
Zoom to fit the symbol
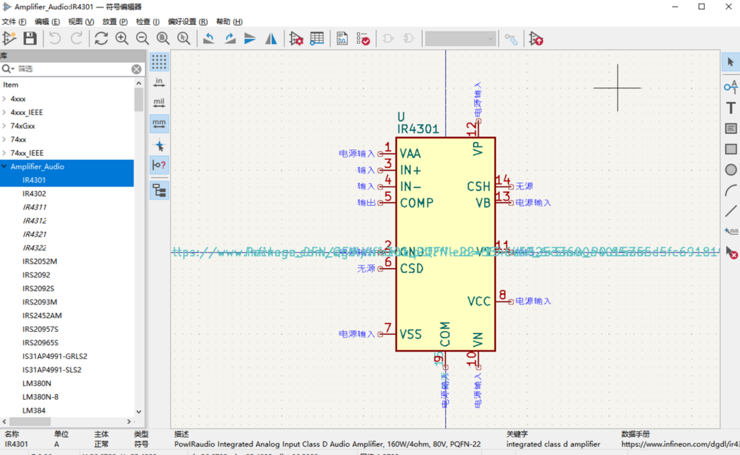[163, 39]
